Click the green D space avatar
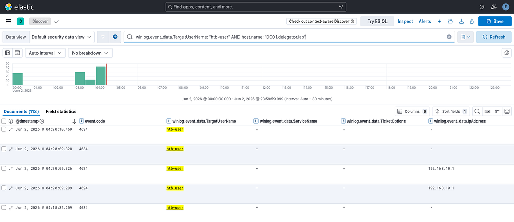This screenshot has width=514, height=222. [21, 21]
